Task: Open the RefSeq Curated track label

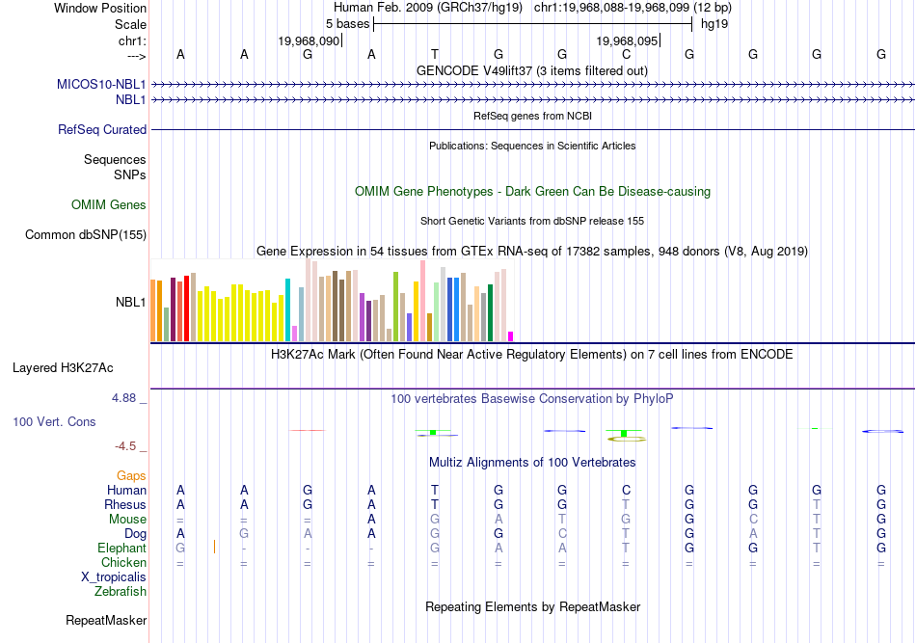Action: [x=101, y=129]
